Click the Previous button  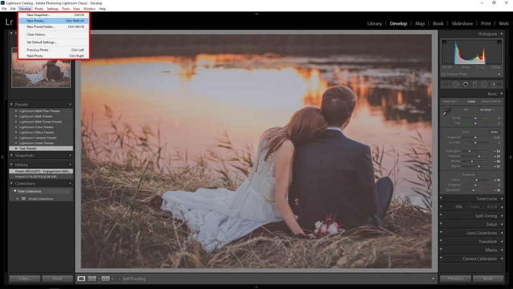pos(455,279)
